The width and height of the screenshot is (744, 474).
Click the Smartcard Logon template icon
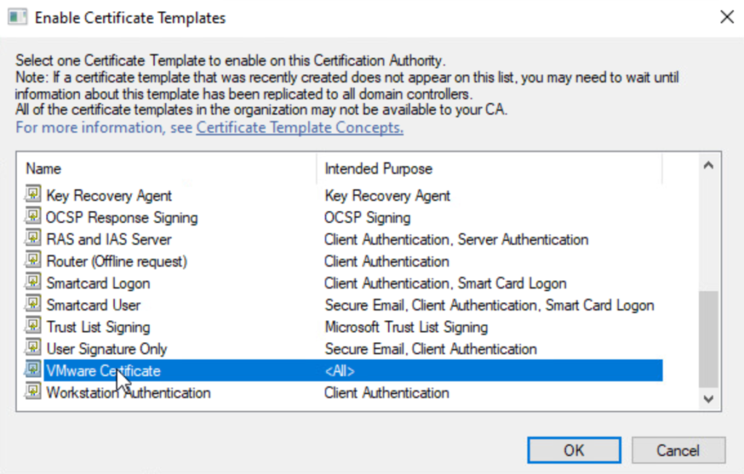tap(33, 282)
